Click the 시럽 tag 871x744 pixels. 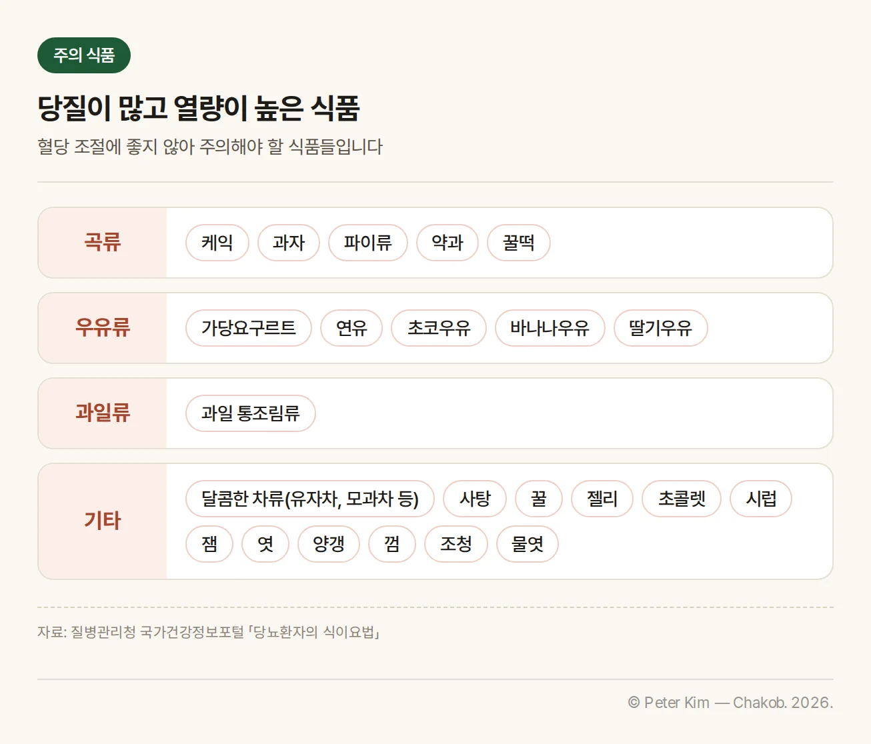(761, 499)
